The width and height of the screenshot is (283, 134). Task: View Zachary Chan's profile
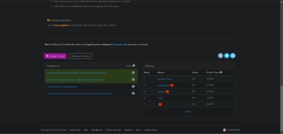164,79
